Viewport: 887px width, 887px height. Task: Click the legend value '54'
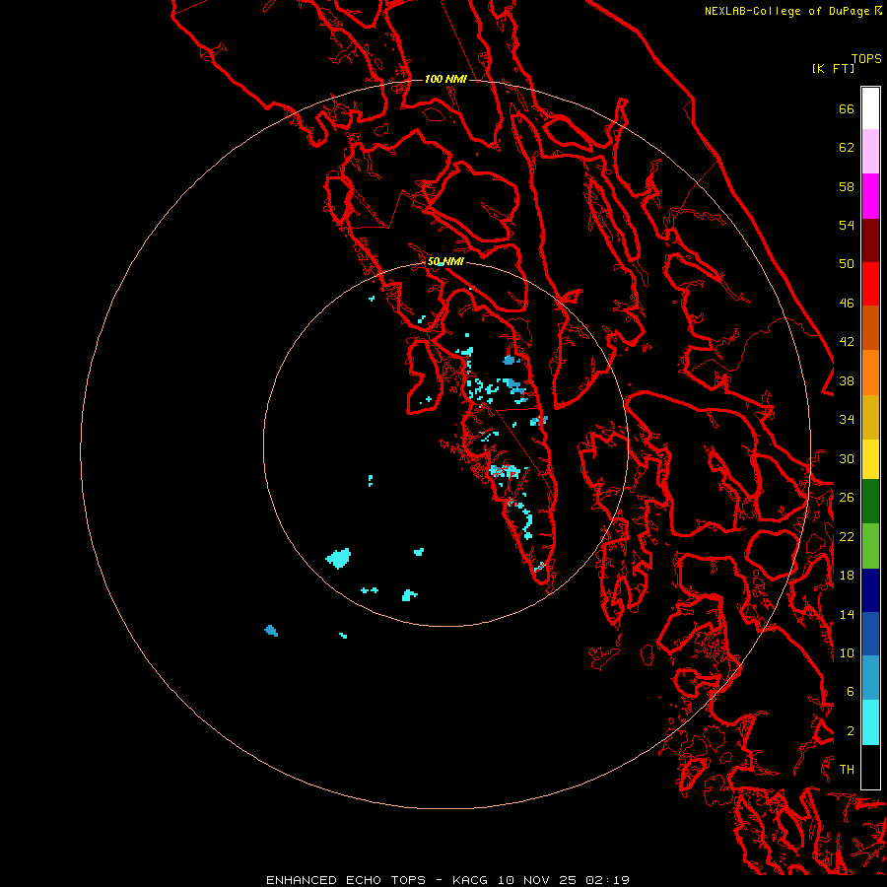coord(847,225)
